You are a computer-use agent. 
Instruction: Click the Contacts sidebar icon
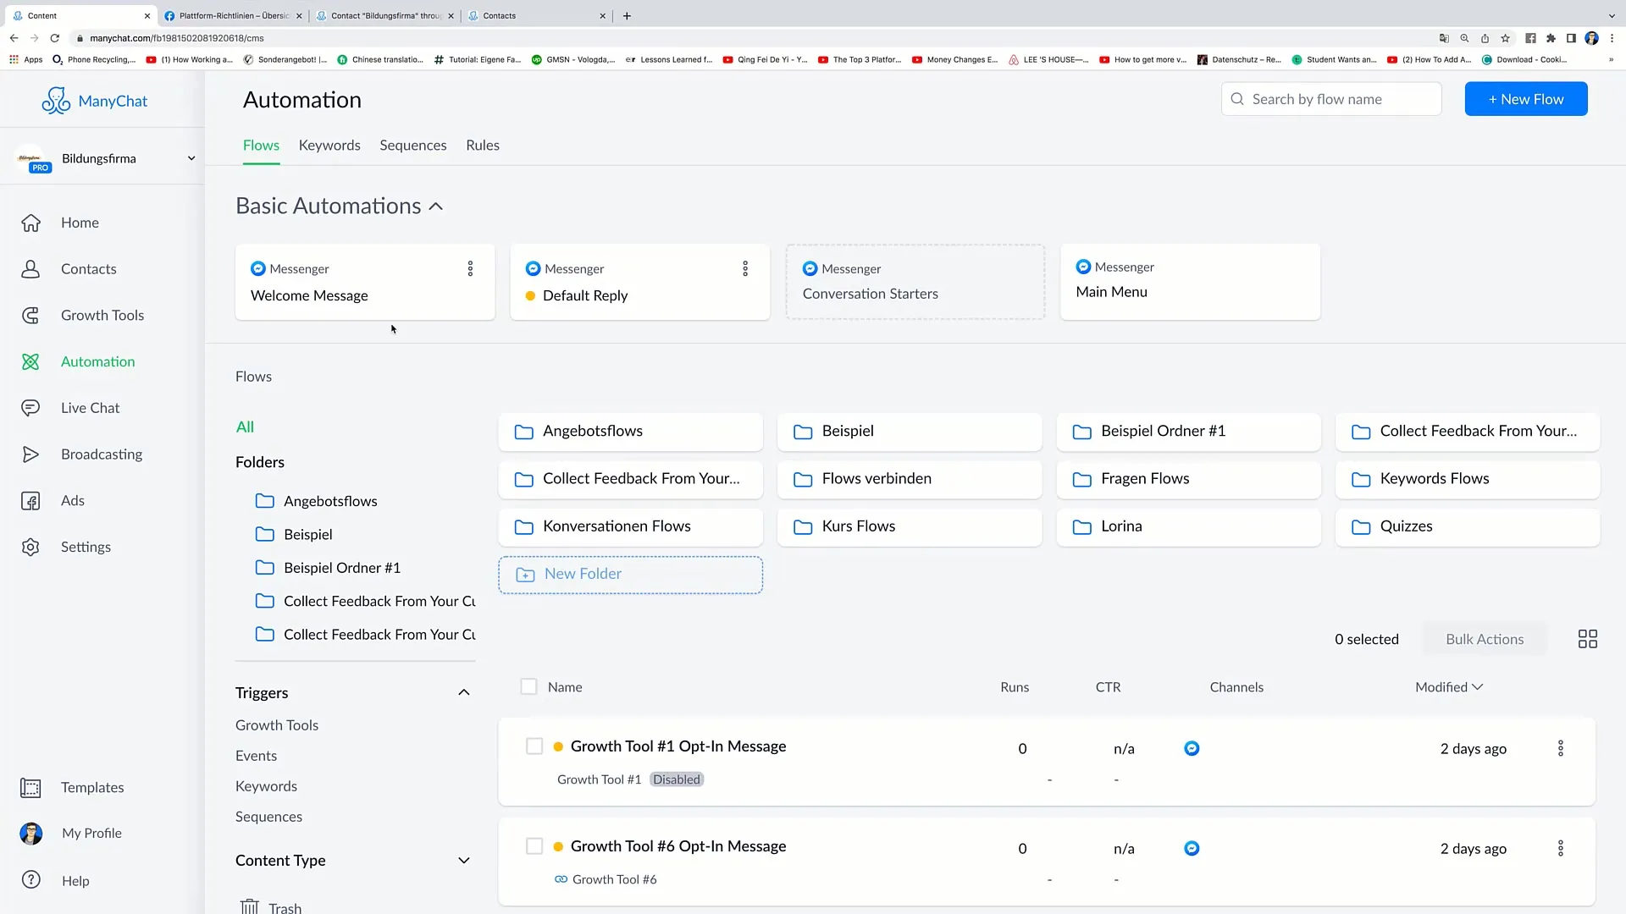pyautogui.click(x=31, y=267)
